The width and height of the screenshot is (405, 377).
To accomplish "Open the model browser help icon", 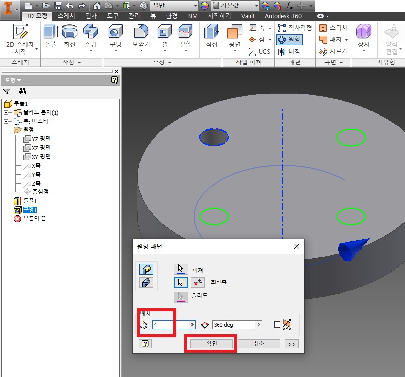I will click(x=115, y=80).
